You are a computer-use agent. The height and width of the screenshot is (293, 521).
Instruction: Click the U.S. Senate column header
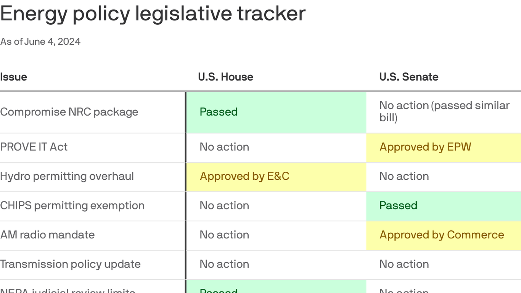408,77
